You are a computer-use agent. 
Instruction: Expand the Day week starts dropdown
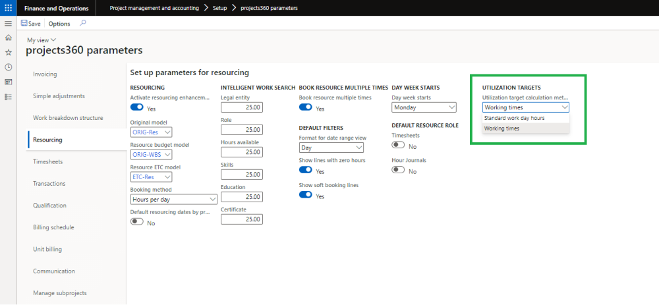(424, 107)
